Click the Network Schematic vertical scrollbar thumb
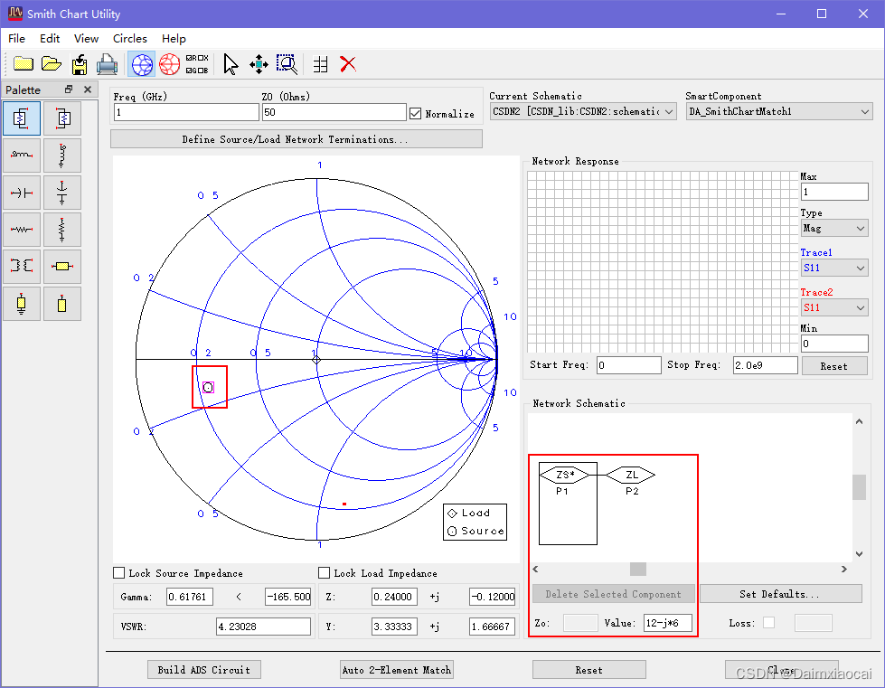 point(859,487)
